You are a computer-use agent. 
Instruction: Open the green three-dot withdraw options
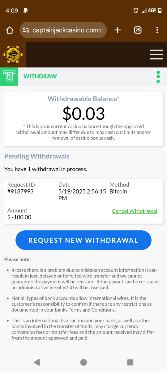pyautogui.click(x=158, y=77)
